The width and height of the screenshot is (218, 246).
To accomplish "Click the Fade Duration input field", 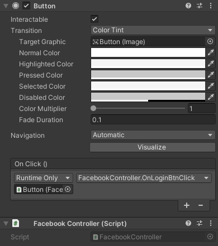I will [153, 119].
